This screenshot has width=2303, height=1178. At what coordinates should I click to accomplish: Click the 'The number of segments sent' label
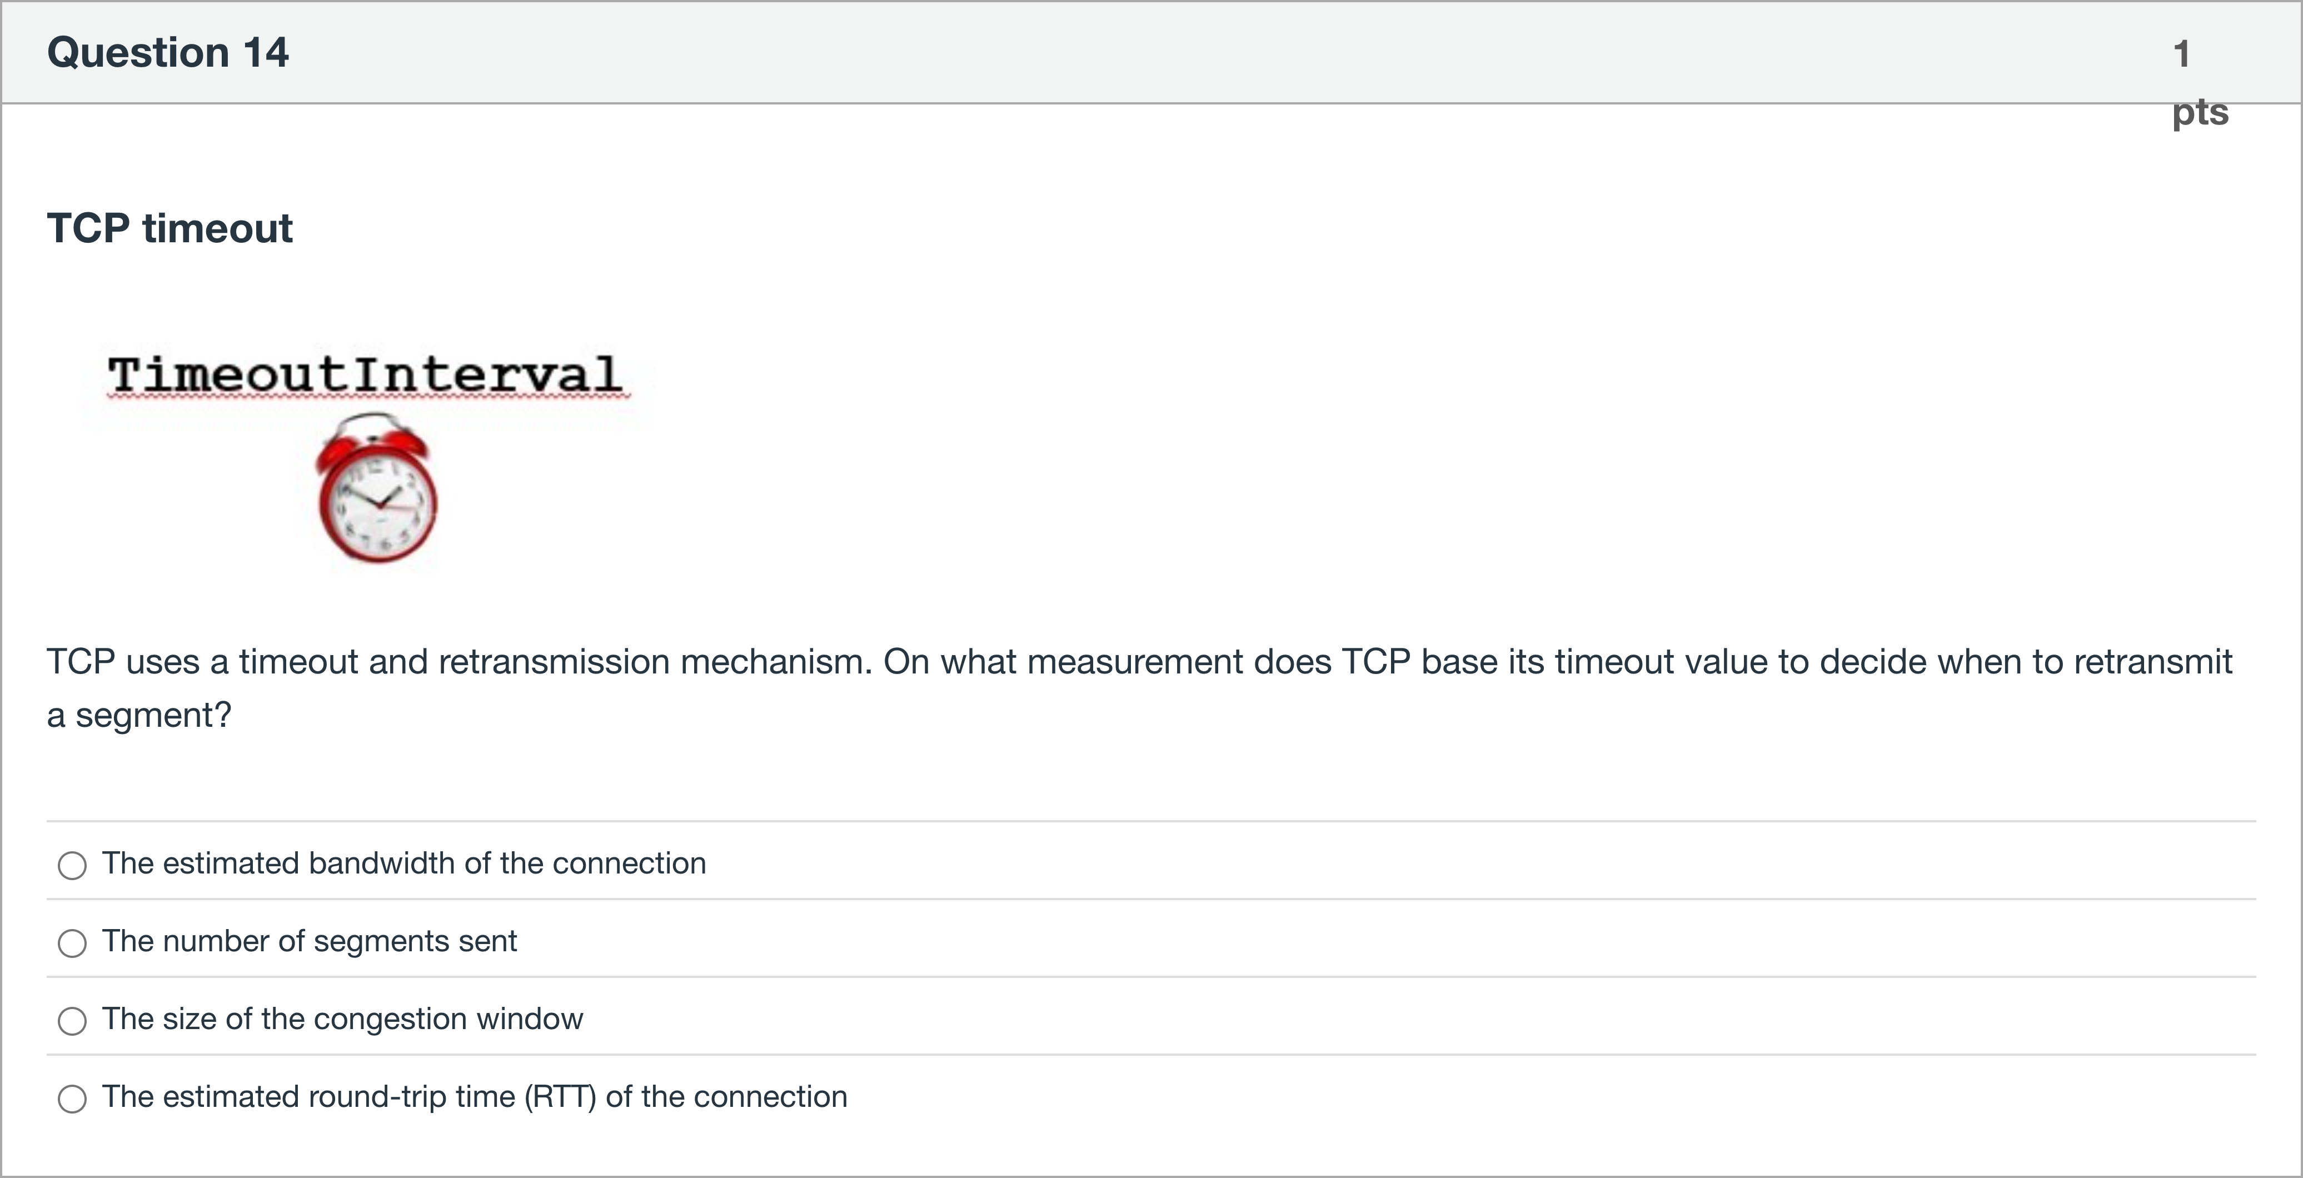(x=310, y=941)
